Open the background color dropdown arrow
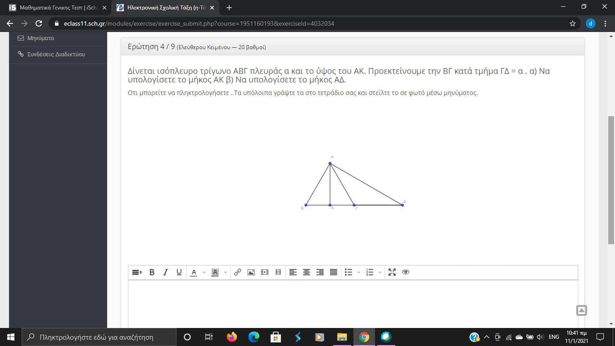Viewport: 615px width, 346px height. (225, 272)
